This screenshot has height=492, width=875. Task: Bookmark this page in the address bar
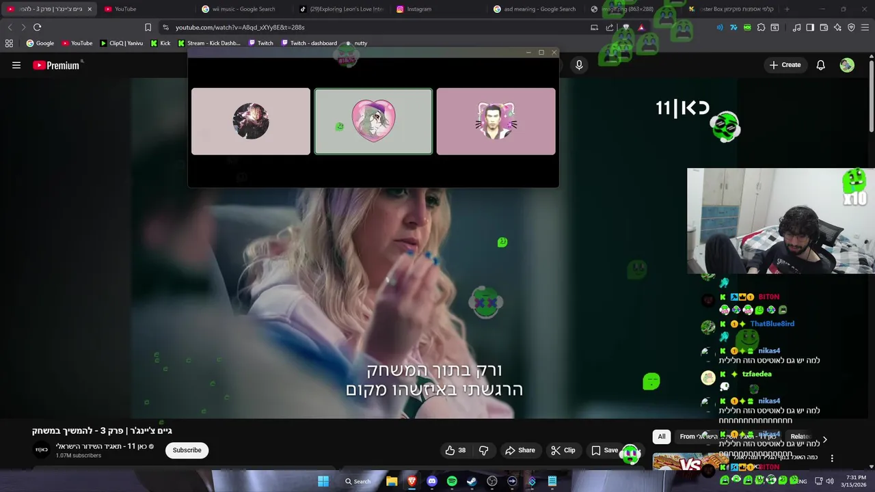click(x=148, y=27)
